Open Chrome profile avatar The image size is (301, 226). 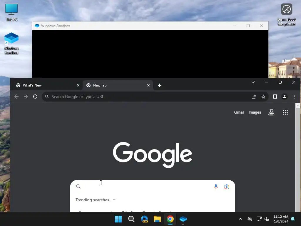tap(285, 97)
